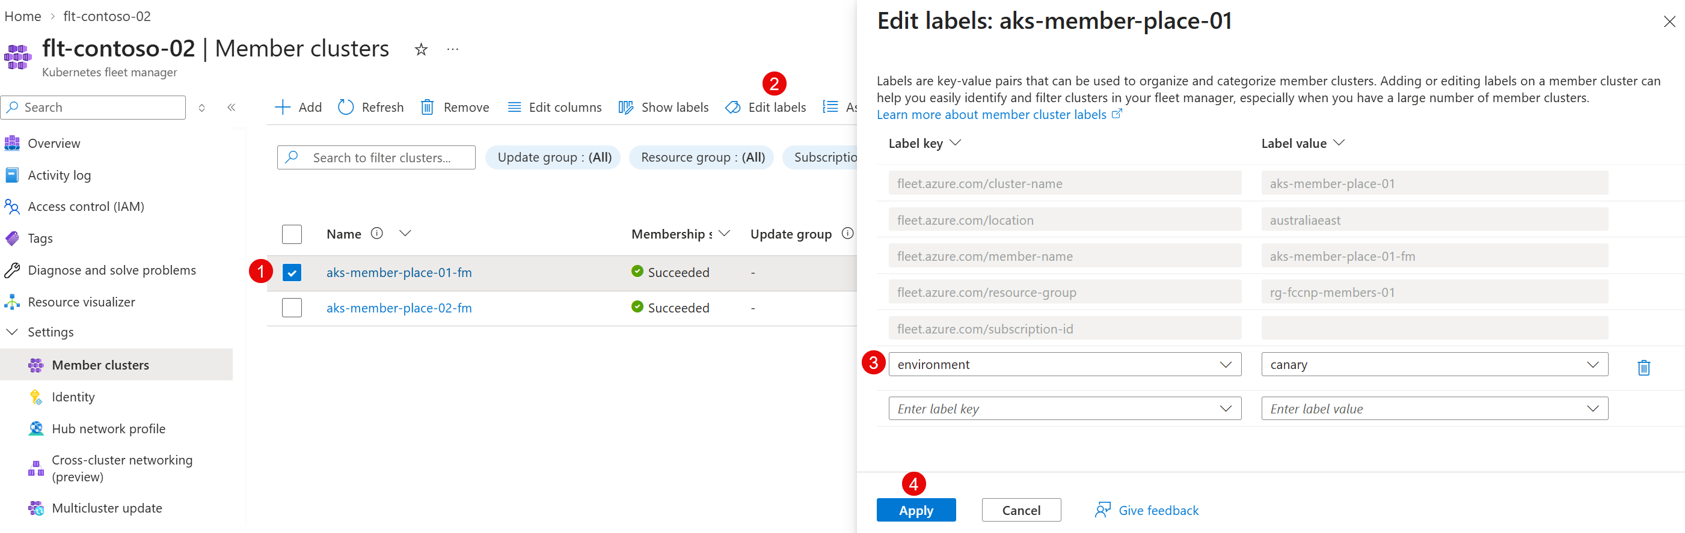Click the Apply button

pyautogui.click(x=916, y=510)
